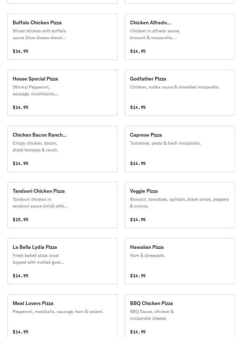Choose the Caprese Pizza item
The image size is (242, 338).
(x=179, y=149)
